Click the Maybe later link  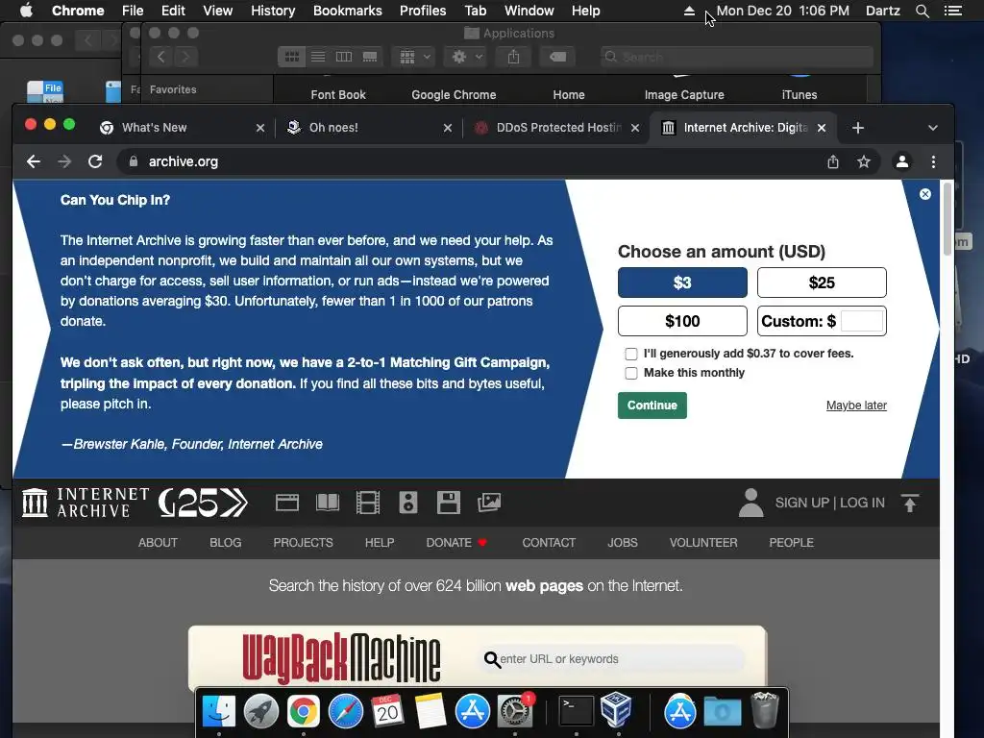[856, 406]
